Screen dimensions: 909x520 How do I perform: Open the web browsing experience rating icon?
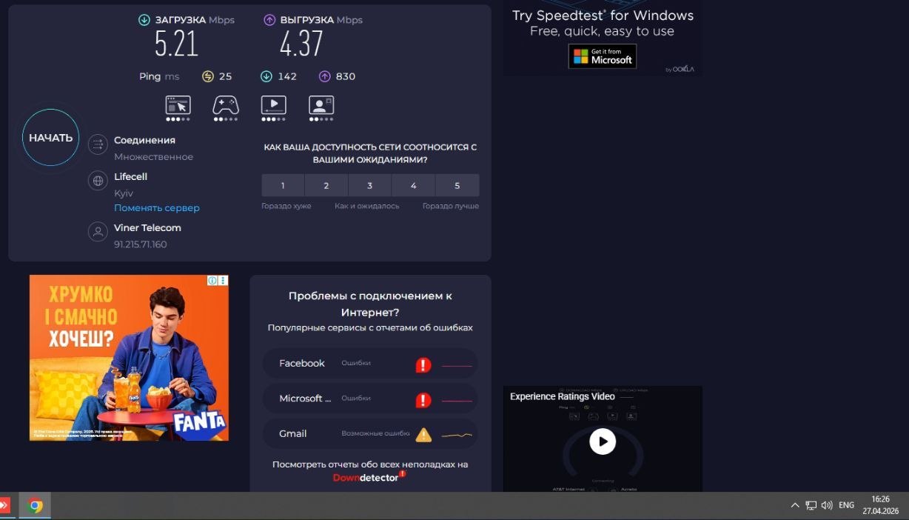click(x=178, y=108)
